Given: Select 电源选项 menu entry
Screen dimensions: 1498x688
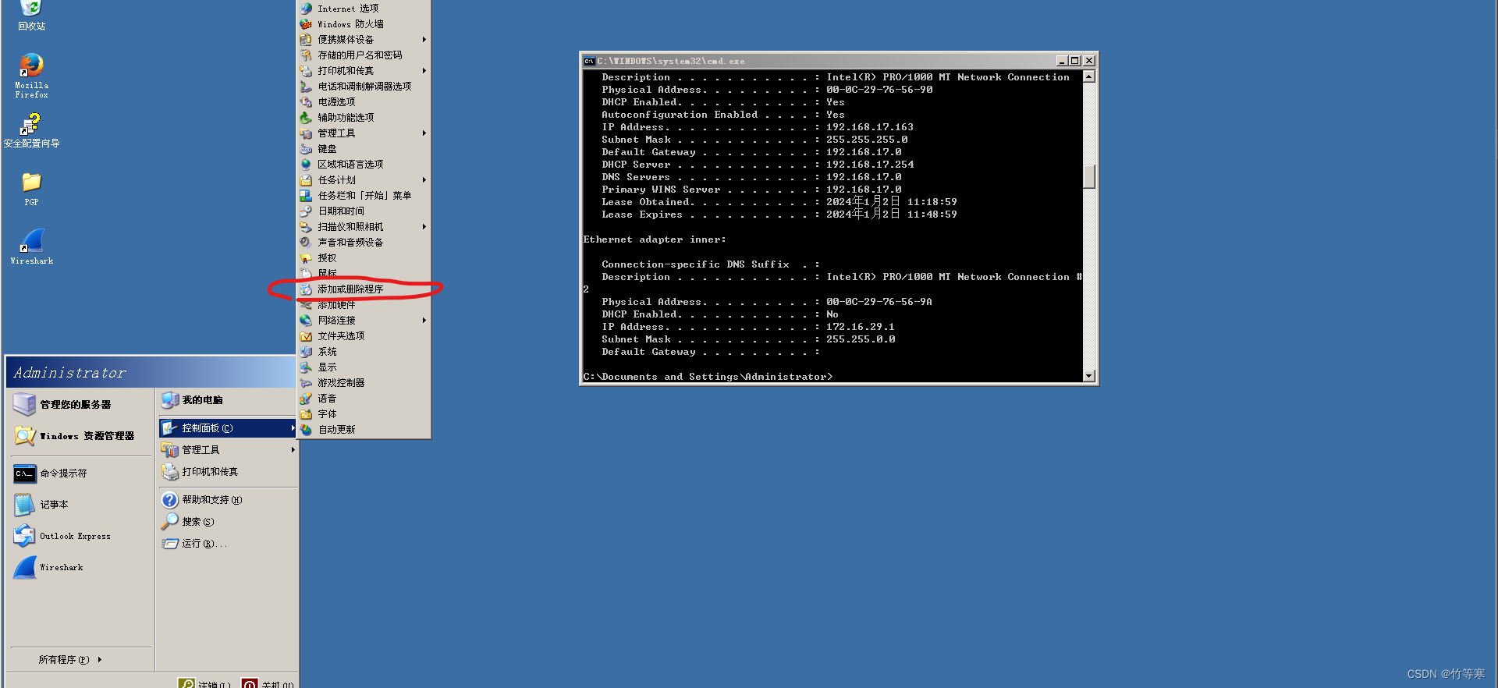Looking at the screenshot, I should pos(364,101).
